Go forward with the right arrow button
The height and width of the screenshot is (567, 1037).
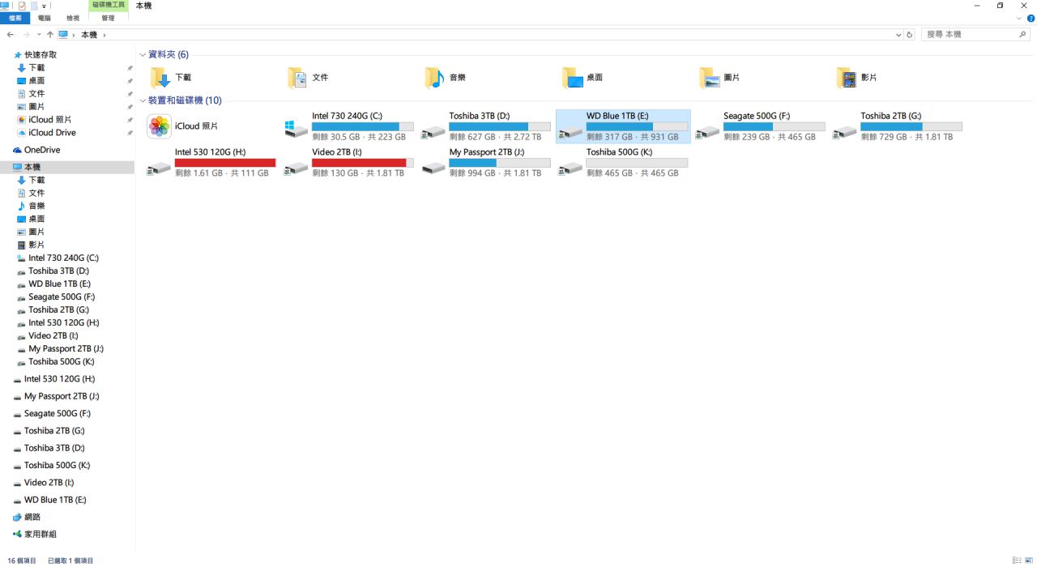(x=25, y=35)
